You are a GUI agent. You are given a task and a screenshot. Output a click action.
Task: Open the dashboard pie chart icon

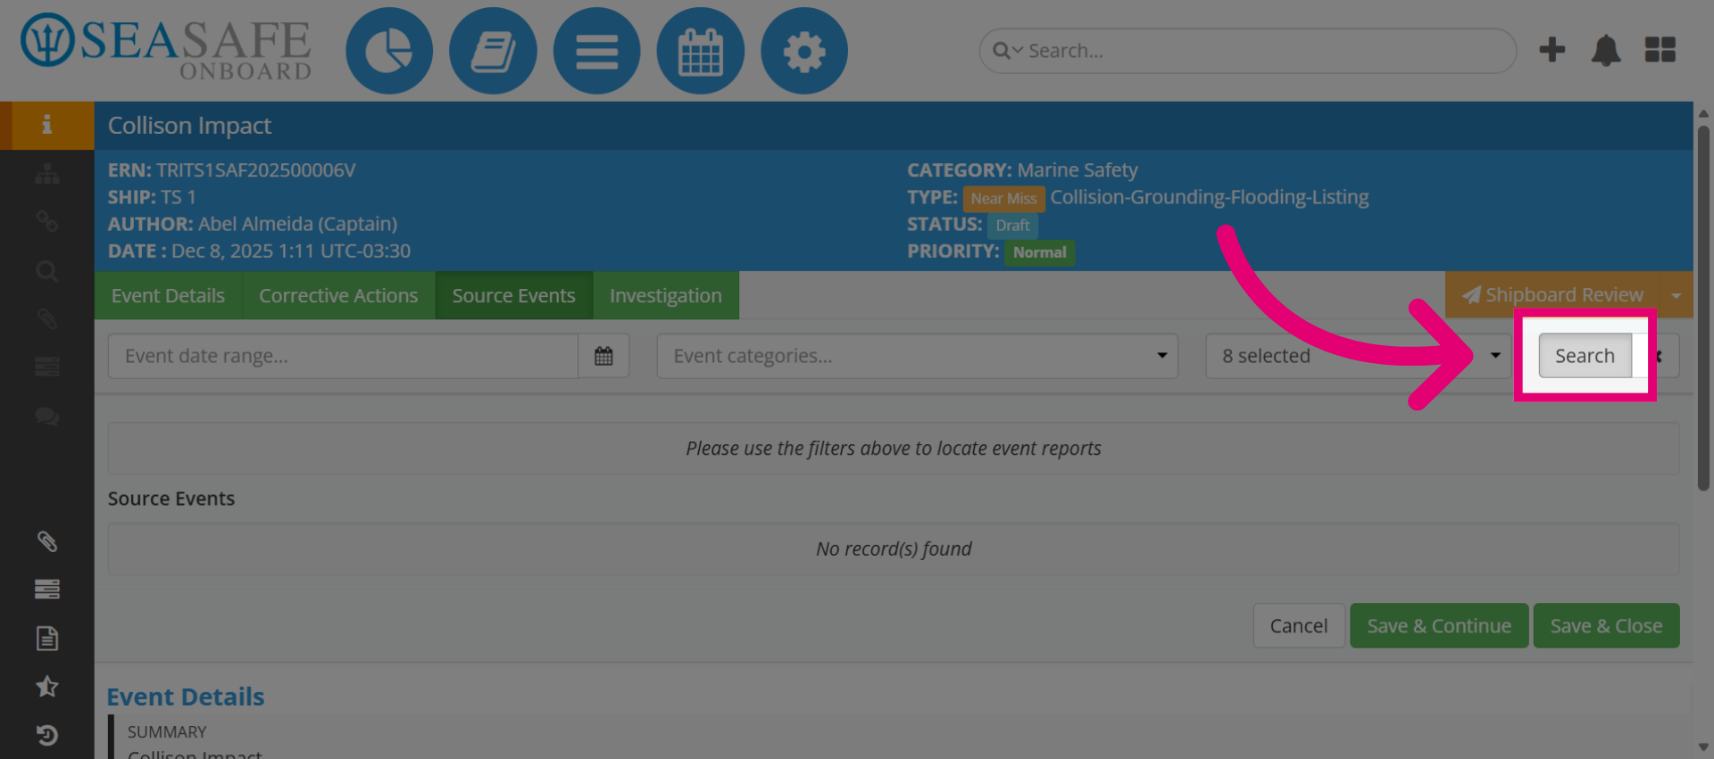pyautogui.click(x=389, y=51)
